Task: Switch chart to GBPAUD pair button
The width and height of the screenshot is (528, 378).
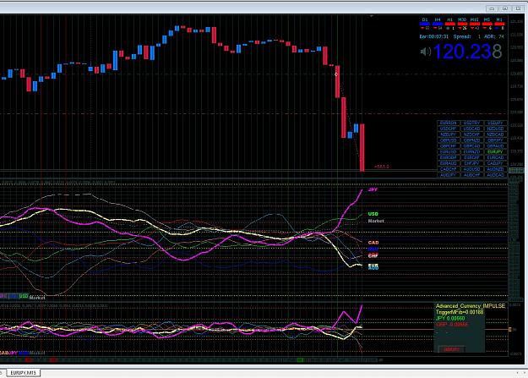Action: 495,146
